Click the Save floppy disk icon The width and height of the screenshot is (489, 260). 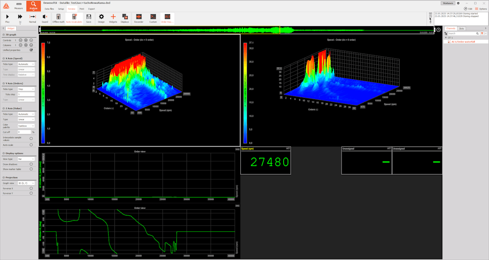point(88,17)
